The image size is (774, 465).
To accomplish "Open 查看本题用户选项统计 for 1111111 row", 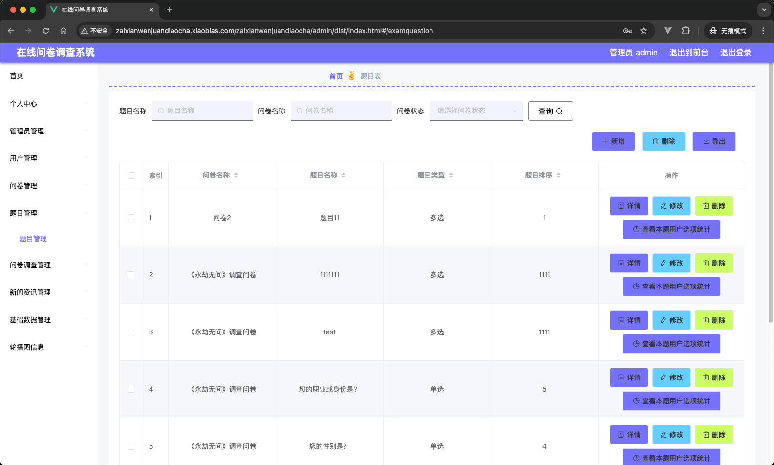I will (x=671, y=287).
